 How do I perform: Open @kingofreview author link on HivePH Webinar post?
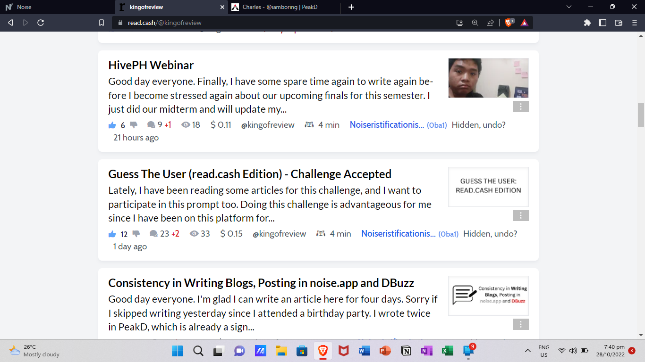(x=268, y=125)
